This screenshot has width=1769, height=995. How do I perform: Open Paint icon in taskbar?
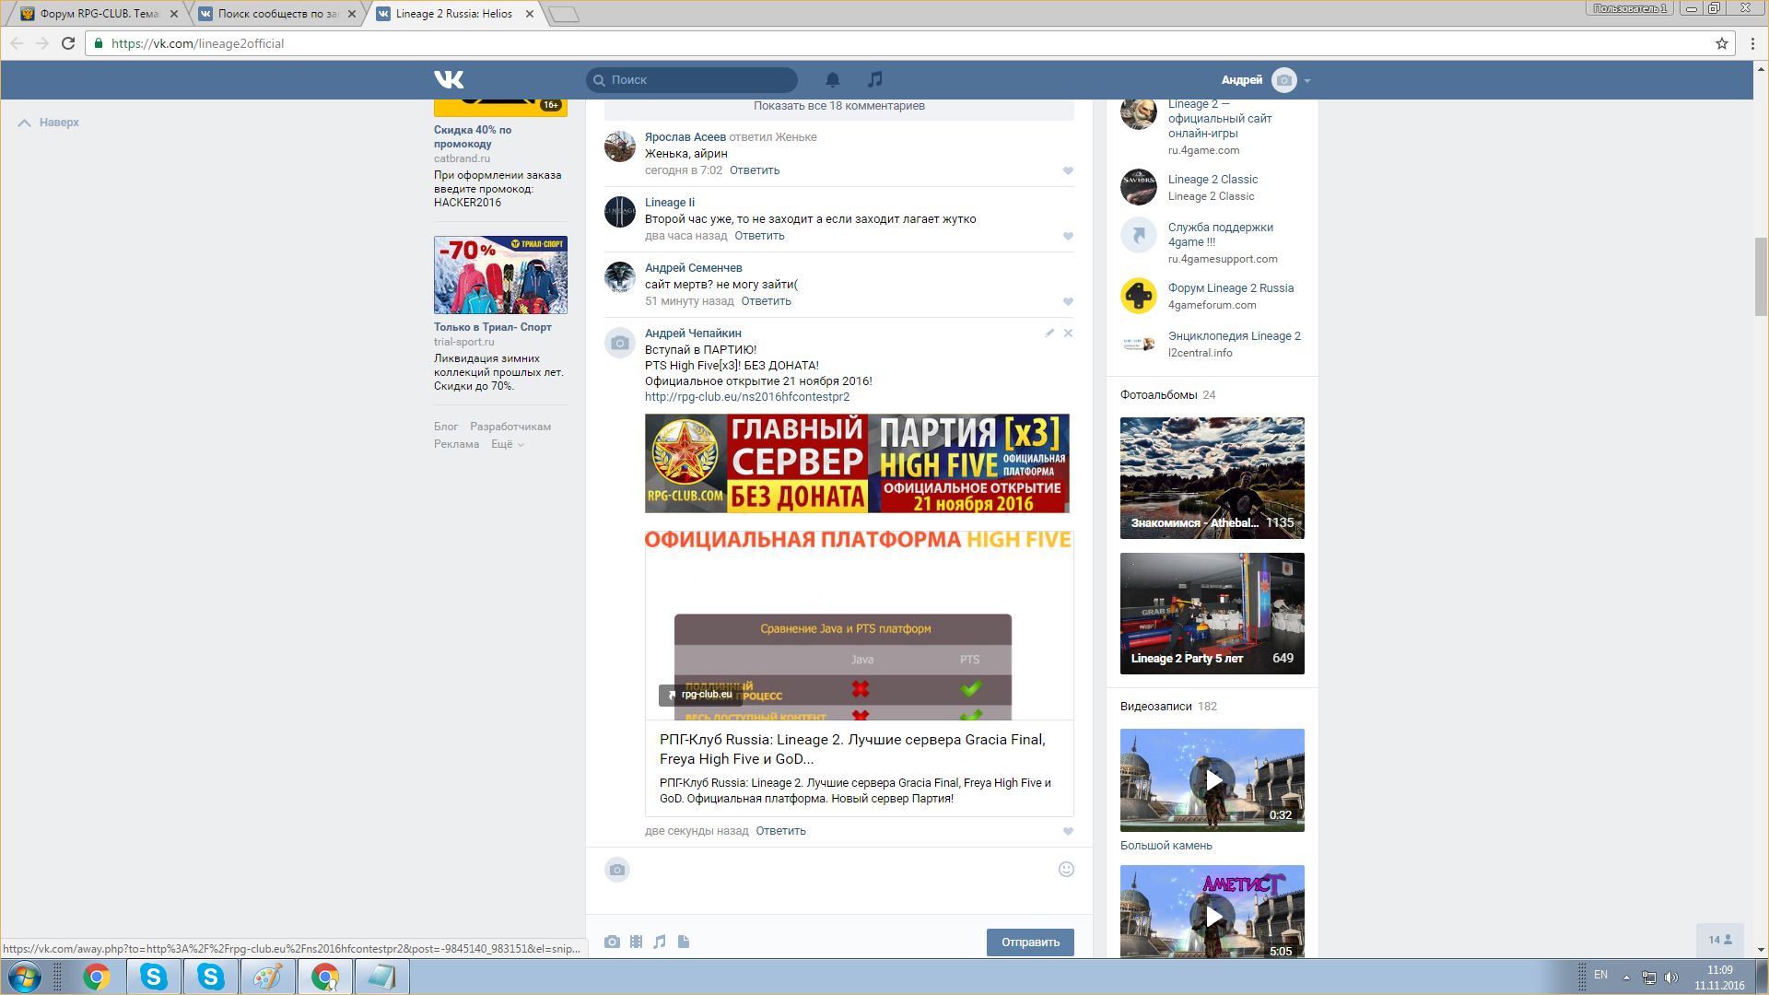(x=267, y=977)
